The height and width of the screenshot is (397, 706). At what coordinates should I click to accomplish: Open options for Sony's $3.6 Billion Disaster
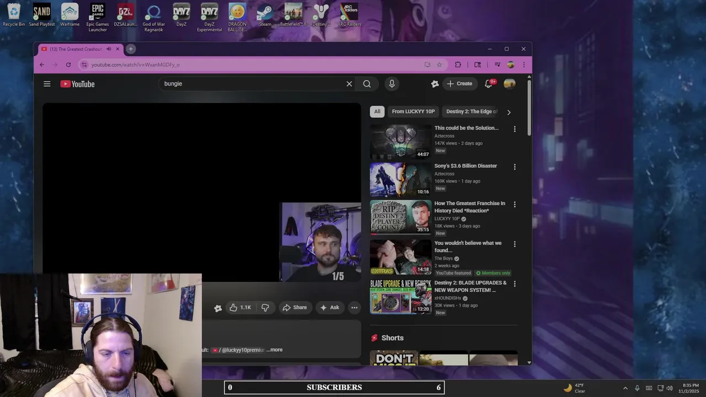515,167
